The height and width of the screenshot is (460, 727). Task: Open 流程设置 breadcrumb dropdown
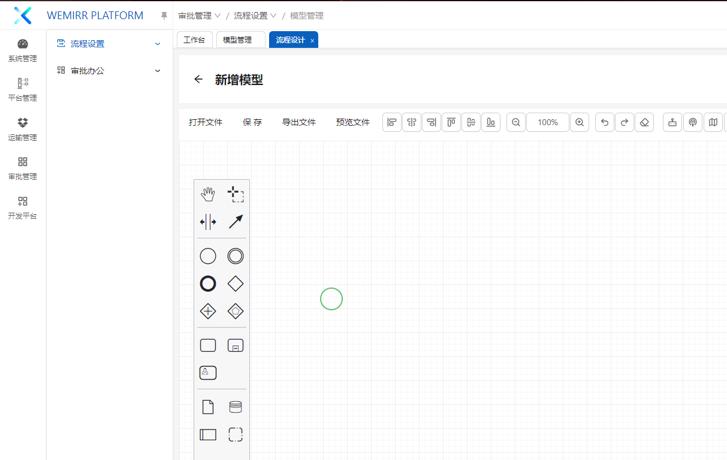(x=255, y=16)
